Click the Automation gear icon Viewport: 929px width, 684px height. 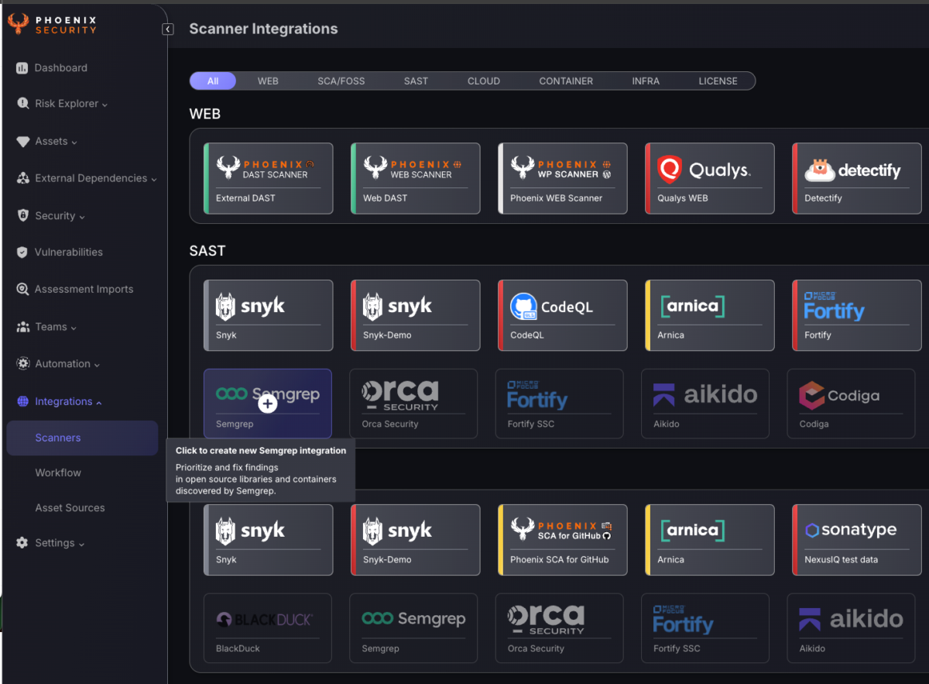pos(22,364)
